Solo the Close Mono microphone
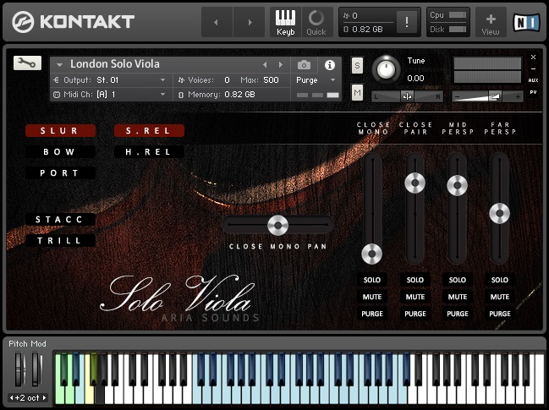Image resolution: width=549 pixels, height=410 pixels. (x=372, y=280)
